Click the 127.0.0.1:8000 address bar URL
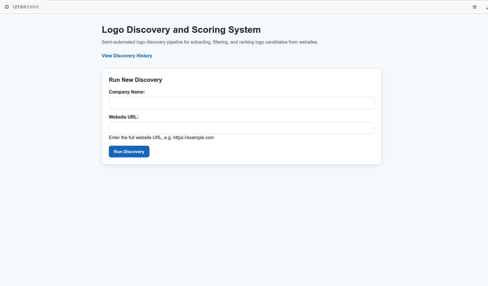The height and width of the screenshot is (286, 488). tap(26, 7)
